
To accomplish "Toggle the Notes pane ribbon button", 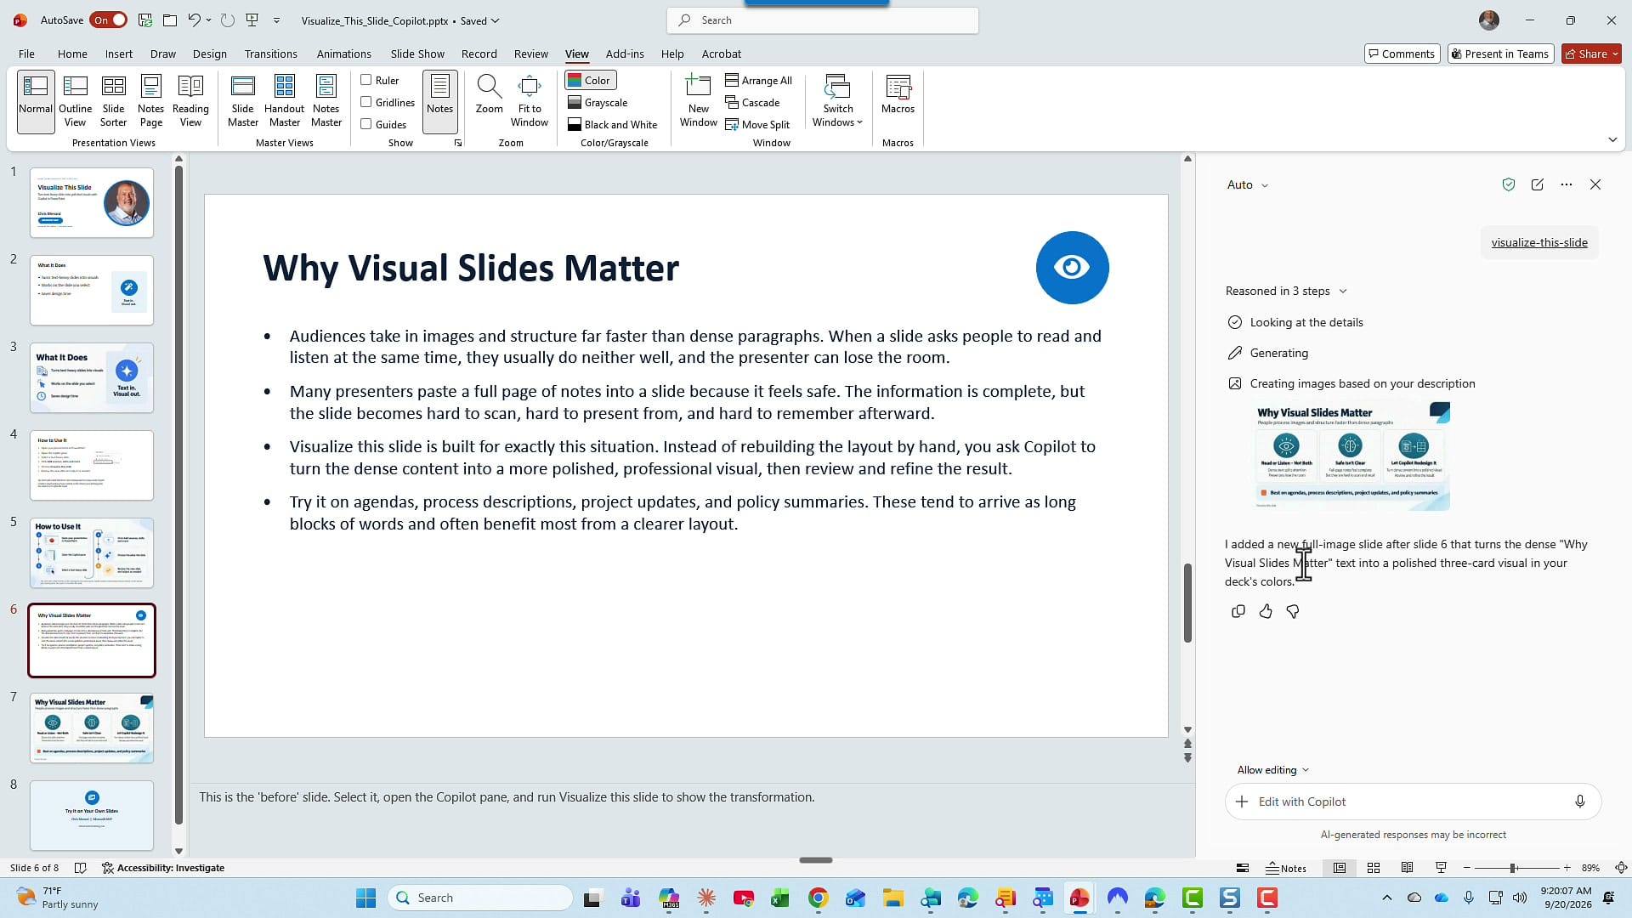I will pyautogui.click(x=439, y=101).
